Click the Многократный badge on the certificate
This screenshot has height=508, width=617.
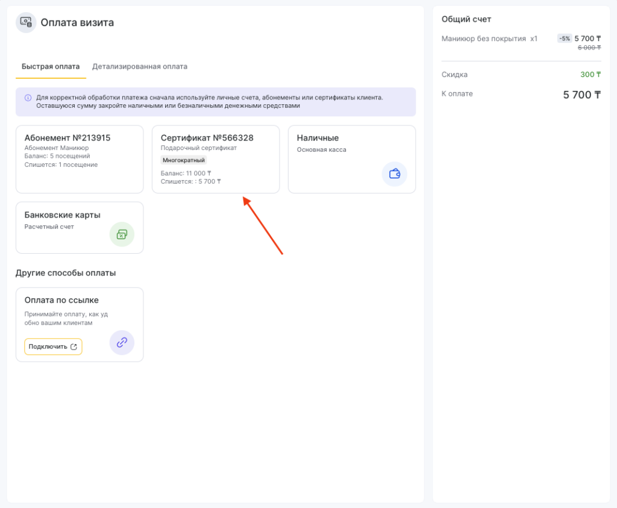(x=184, y=160)
